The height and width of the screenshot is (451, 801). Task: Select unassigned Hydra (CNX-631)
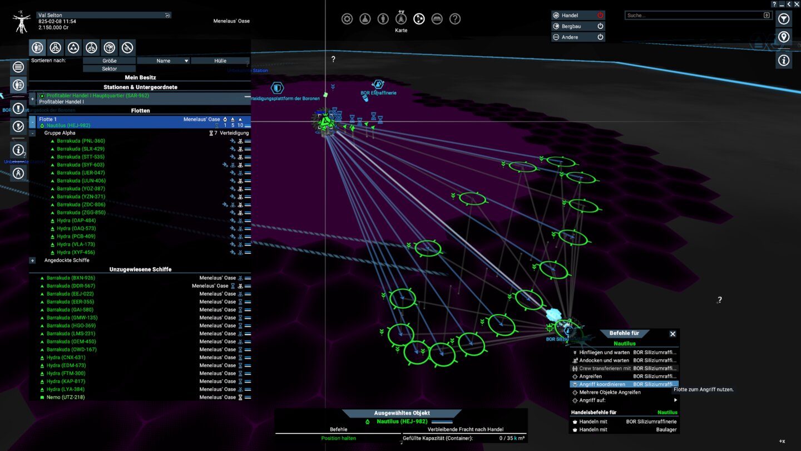140,357
